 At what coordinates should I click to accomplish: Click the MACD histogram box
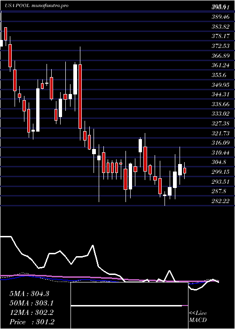click(x=129, y=305)
